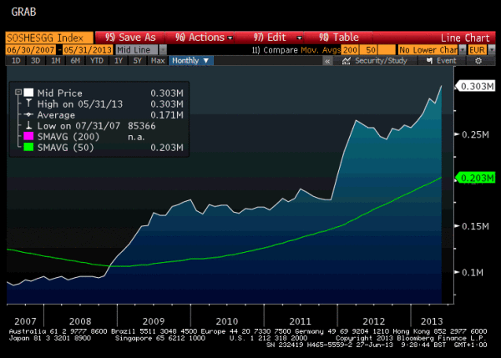The image size is (501, 358).
Task: Click the green 0.203M axis tag
Action: tap(475, 178)
